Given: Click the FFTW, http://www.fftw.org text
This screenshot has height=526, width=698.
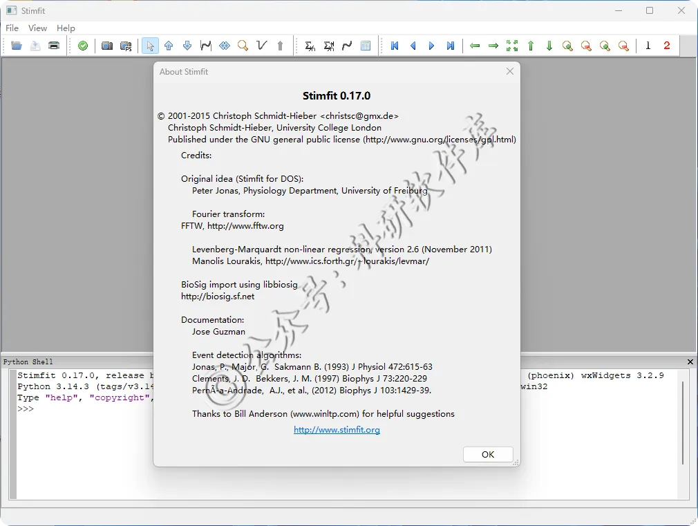Looking at the screenshot, I should click(232, 226).
